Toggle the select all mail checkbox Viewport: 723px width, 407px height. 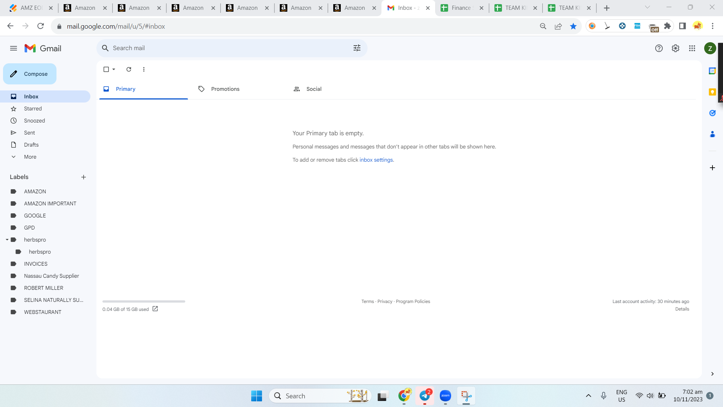tap(106, 69)
